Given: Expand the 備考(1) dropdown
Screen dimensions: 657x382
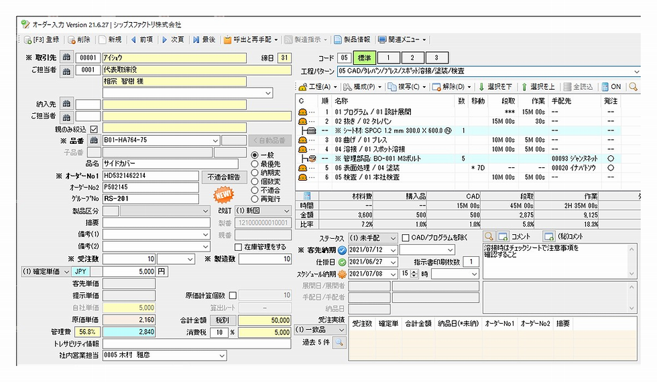Looking at the screenshot, I should (205, 235).
